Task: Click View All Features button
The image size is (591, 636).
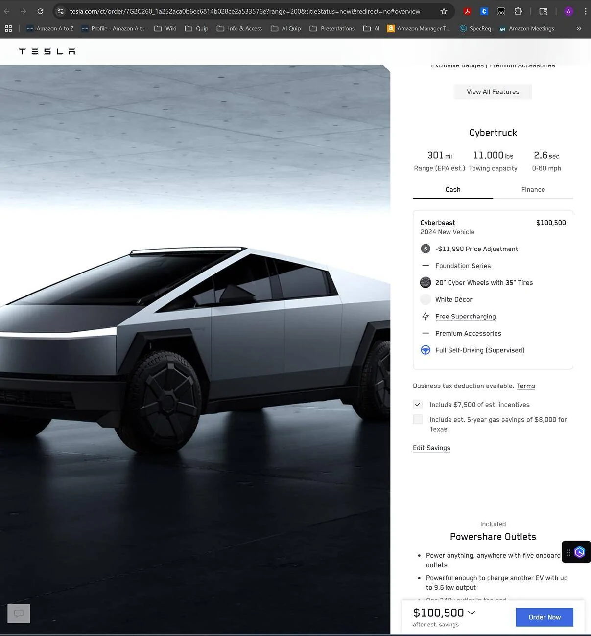Action: click(493, 91)
